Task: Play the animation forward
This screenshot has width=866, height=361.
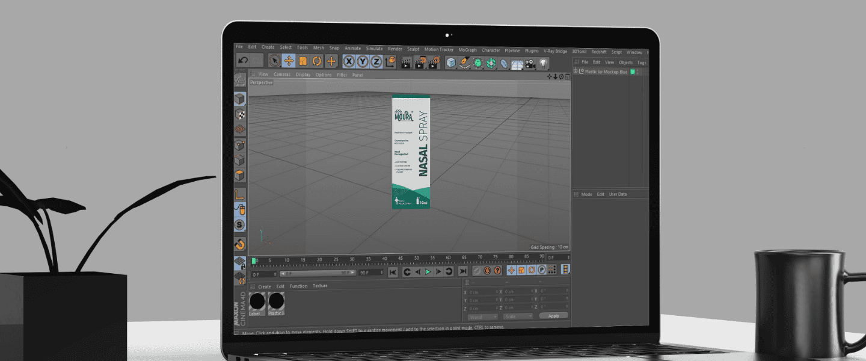Action: click(x=428, y=272)
